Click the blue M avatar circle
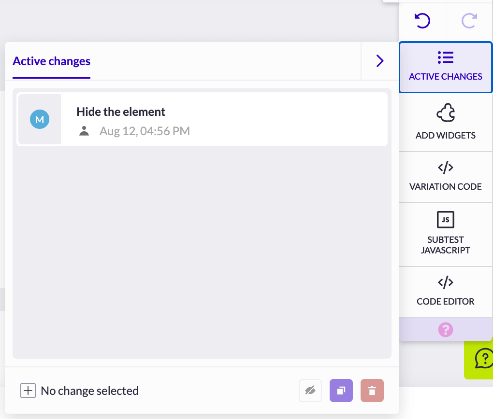The height and width of the screenshot is (419, 493). point(40,119)
